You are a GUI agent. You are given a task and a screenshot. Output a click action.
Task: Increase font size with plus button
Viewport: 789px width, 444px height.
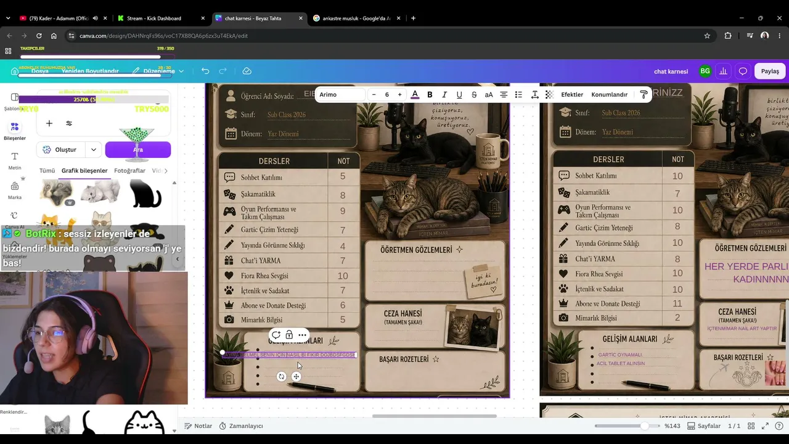click(x=399, y=94)
